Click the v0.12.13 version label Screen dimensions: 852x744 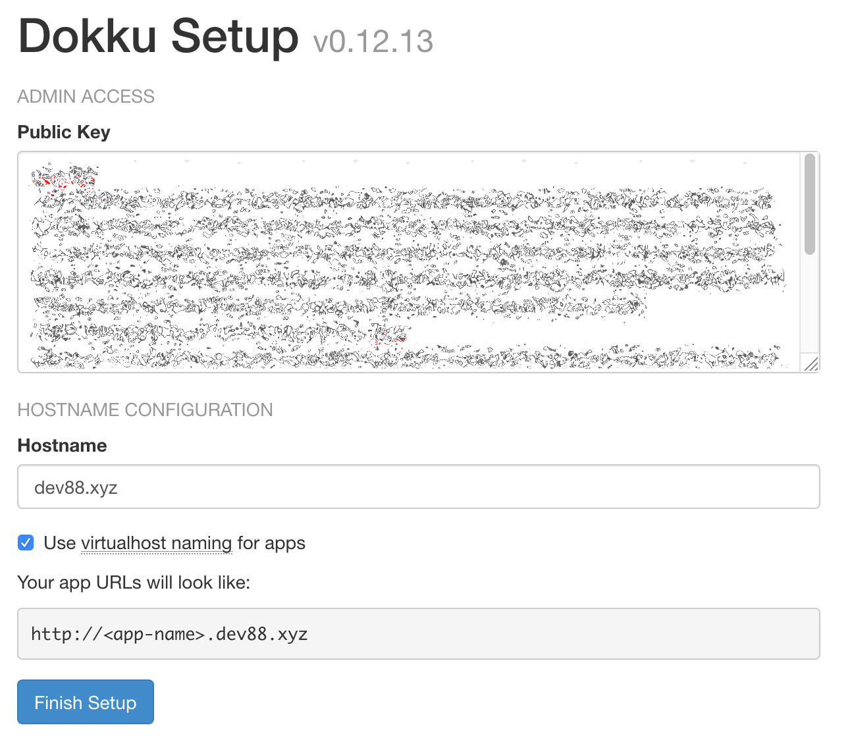click(x=373, y=42)
